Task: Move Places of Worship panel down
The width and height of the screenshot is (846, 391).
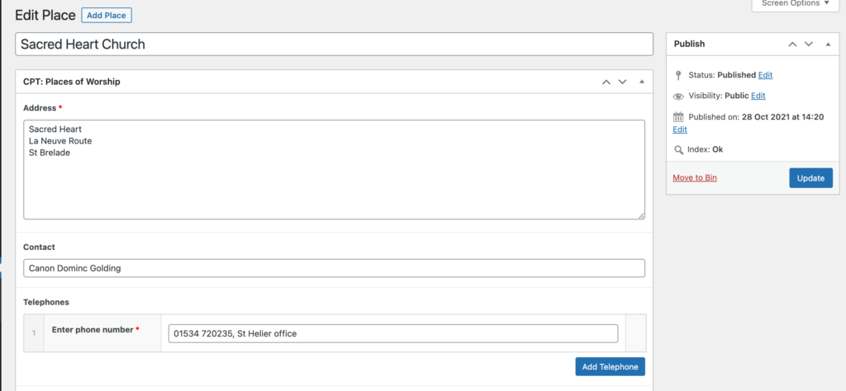Action: [x=623, y=82]
